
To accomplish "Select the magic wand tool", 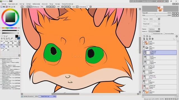I will 7,36.
